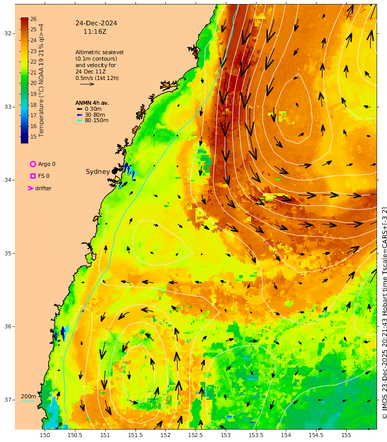387x442 pixels.
Task: Click the -34 latitude axis label
Action: point(7,180)
